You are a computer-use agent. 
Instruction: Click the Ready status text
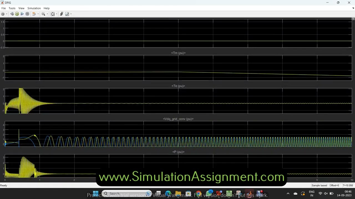[x=4, y=185]
